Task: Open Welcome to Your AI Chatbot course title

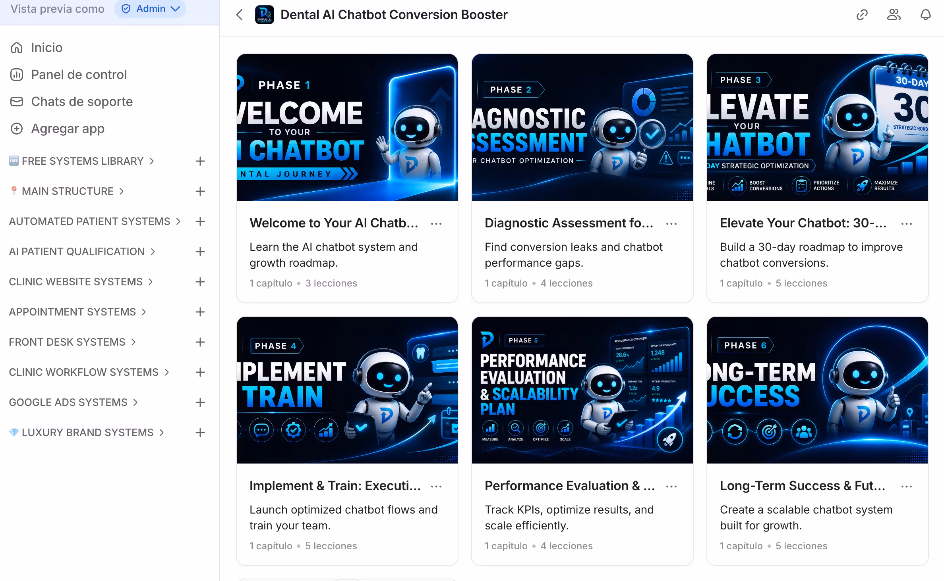Action: [334, 223]
